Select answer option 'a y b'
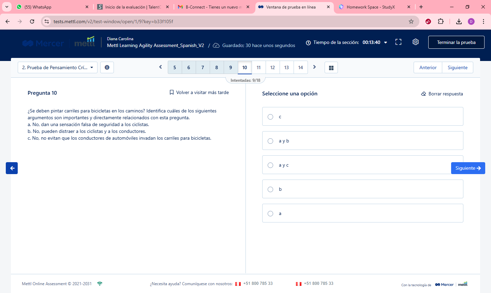The height and width of the screenshot is (293, 491). coord(363,141)
